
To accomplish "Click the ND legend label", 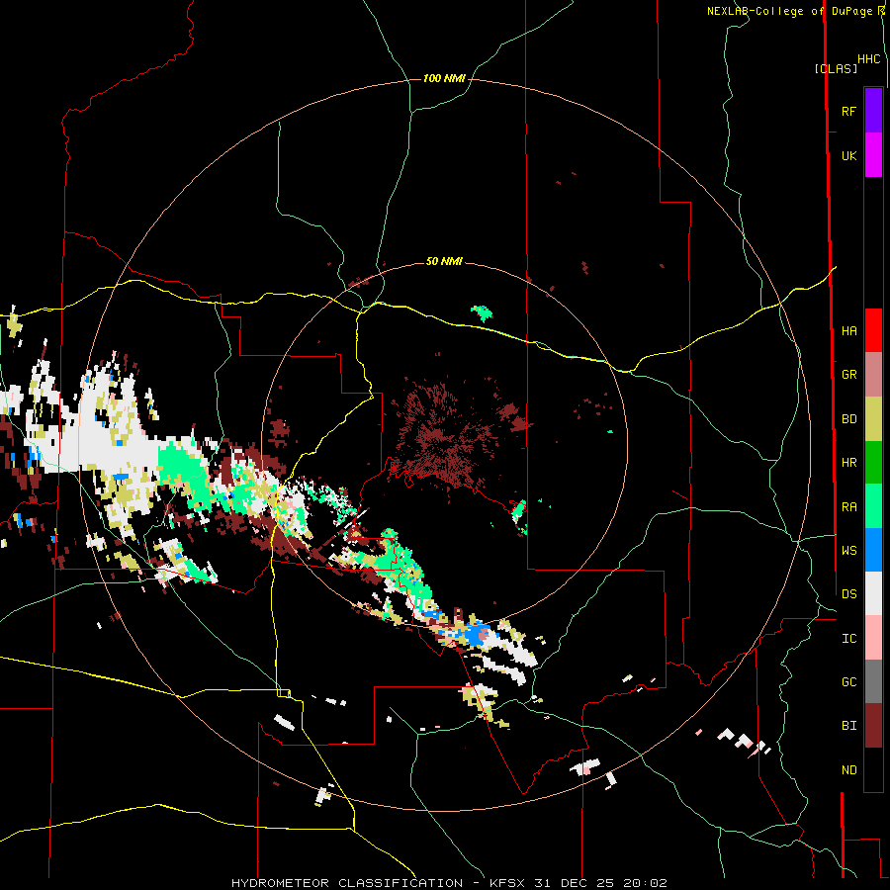I will pyautogui.click(x=848, y=770).
